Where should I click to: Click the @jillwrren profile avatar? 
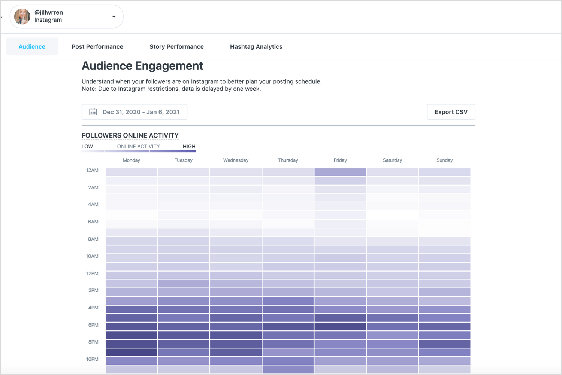[22, 16]
